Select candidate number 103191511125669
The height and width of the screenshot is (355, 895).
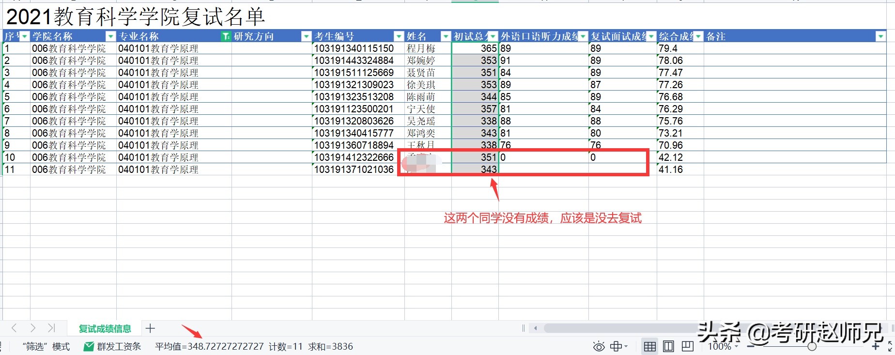tap(358, 73)
